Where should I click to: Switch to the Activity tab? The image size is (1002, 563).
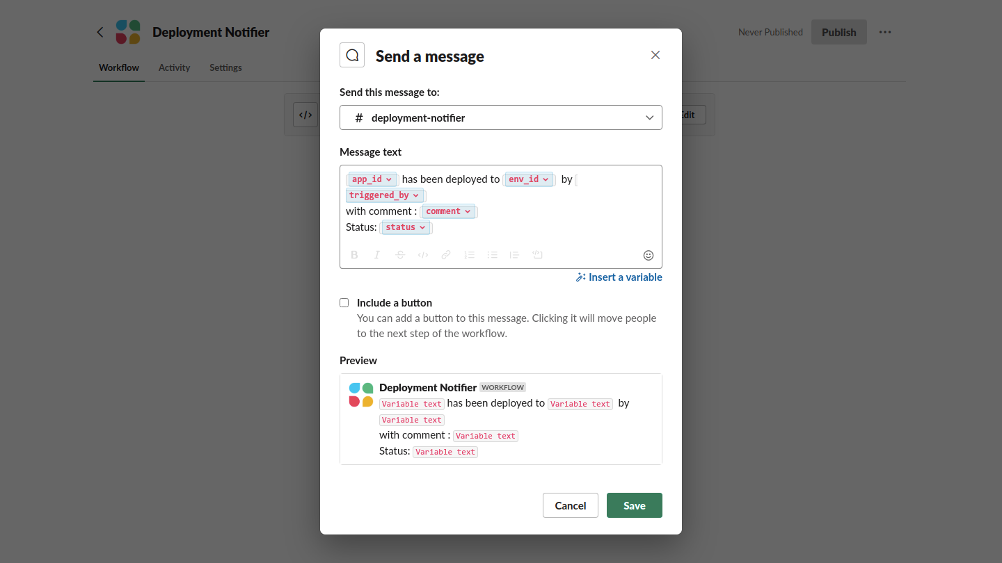click(174, 67)
